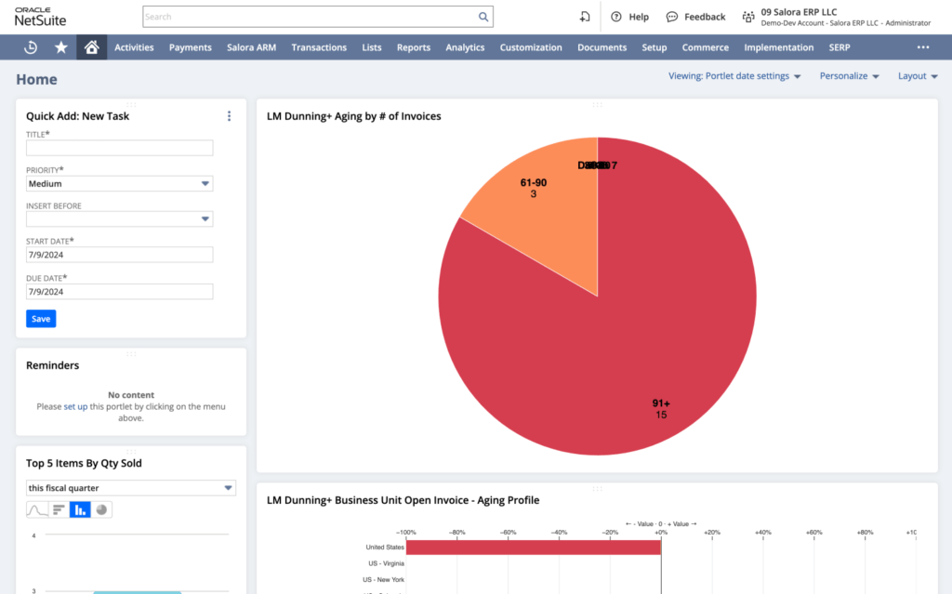
Task: Click the 'set up' link in Reminders
Action: pyautogui.click(x=75, y=406)
